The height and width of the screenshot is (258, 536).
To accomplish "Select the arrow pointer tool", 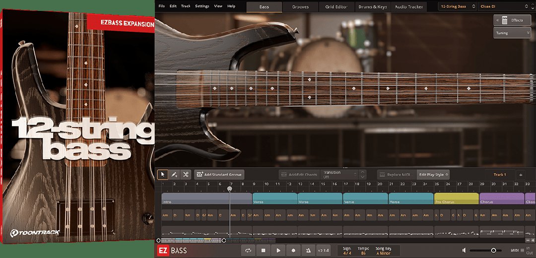I will [162, 175].
